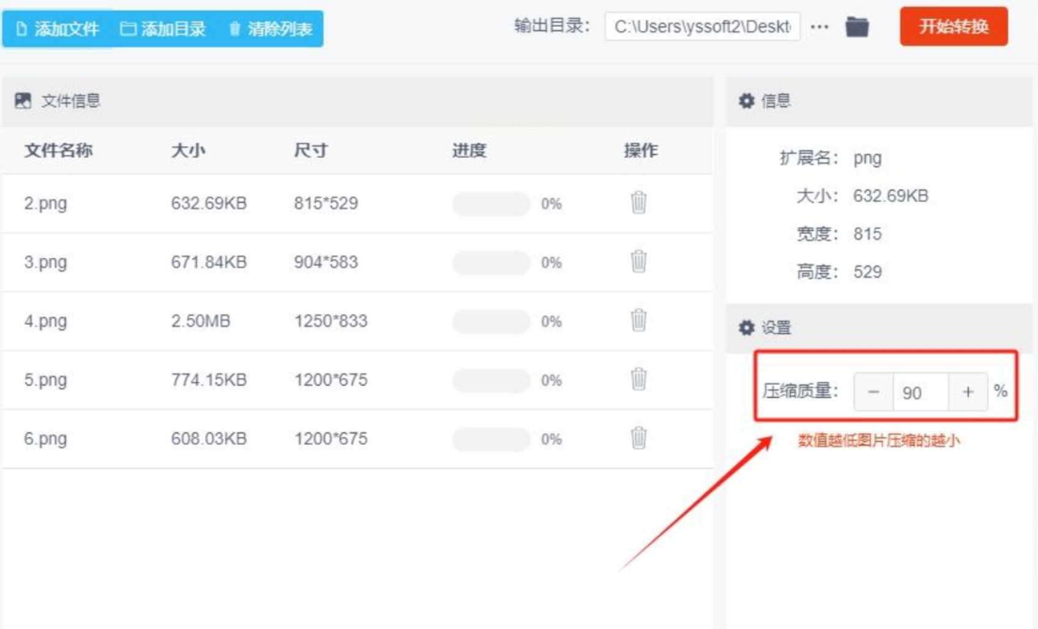This screenshot has width=1038, height=629.
Task: Click the 2.50MB size cell
Action: [x=201, y=321]
